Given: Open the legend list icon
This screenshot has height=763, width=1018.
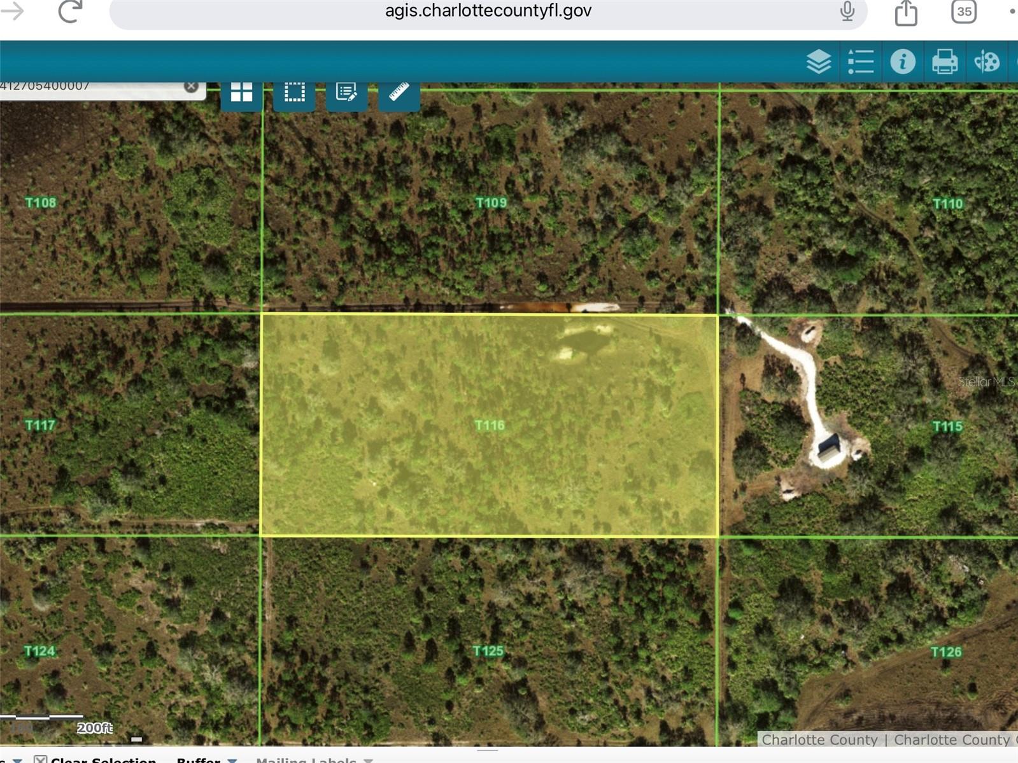Looking at the screenshot, I should tap(860, 62).
